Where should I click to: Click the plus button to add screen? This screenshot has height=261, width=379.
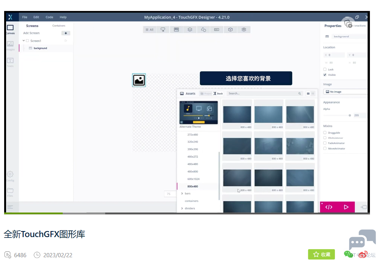66,33
